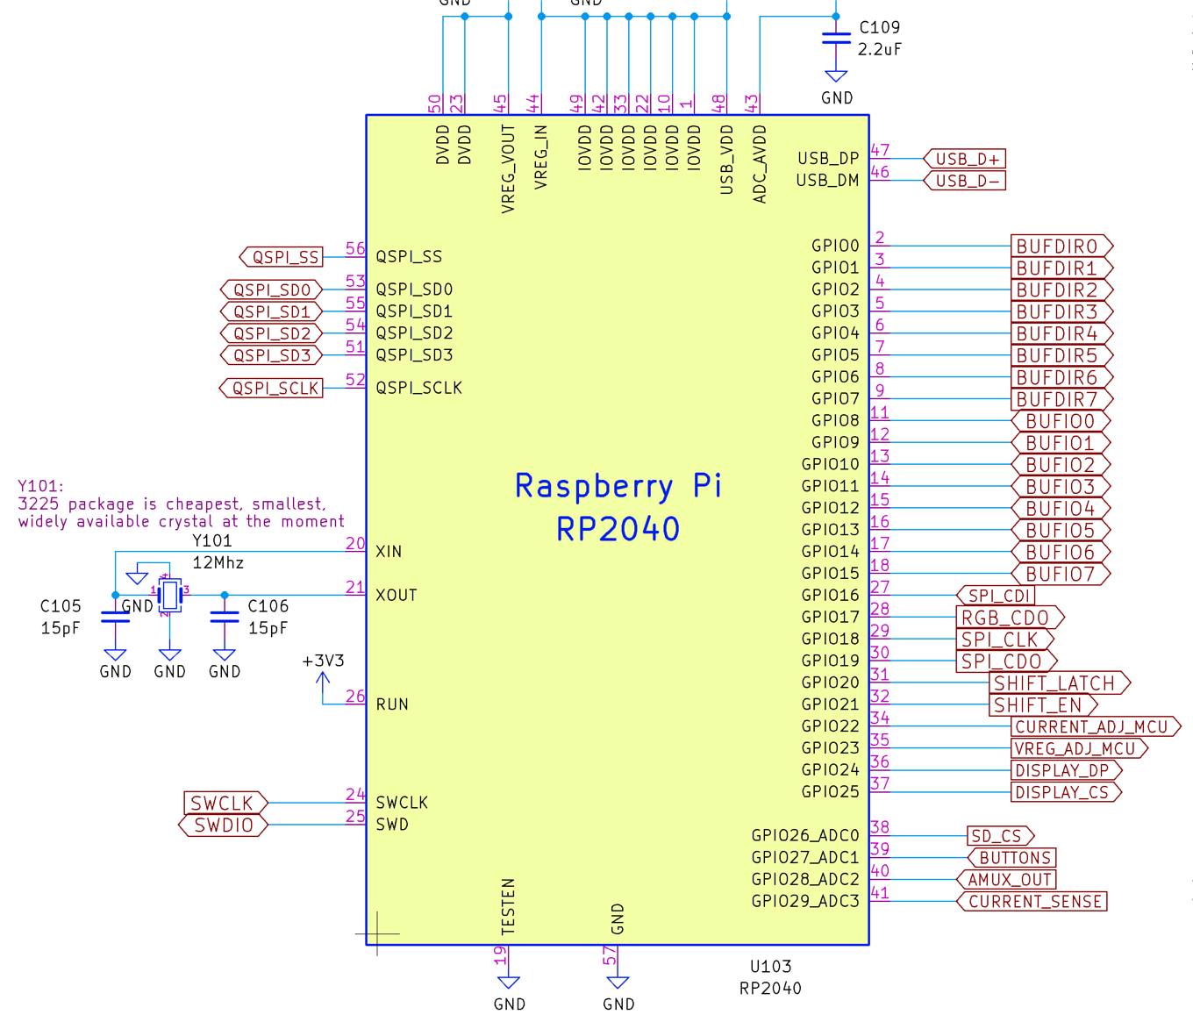Click the 'VREG_VOUT' pin name
Screen dimensions: 1193x1022
pos(508,168)
